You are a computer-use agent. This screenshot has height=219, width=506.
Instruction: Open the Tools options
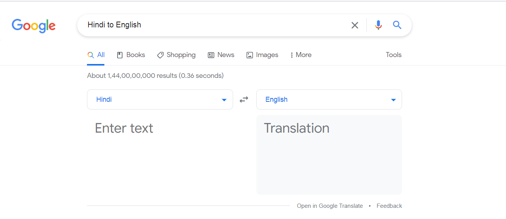pos(394,55)
